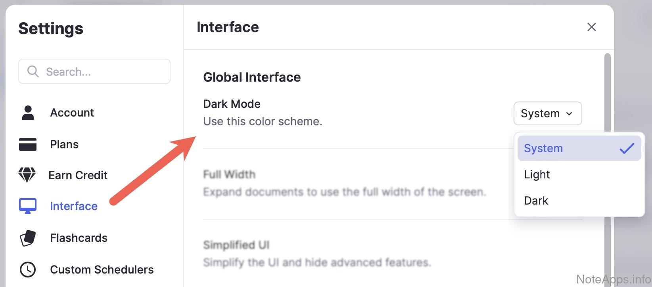This screenshot has width=652, height=287.
Task: Close the Settings dialog with X
Action: pos(591,27)
